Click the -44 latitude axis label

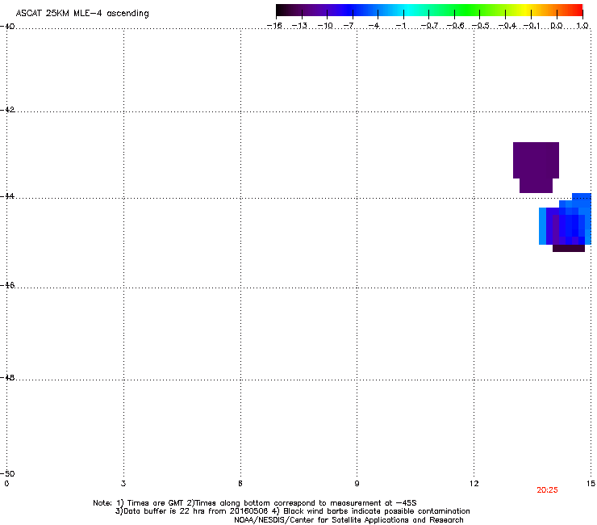click(7, 196)
